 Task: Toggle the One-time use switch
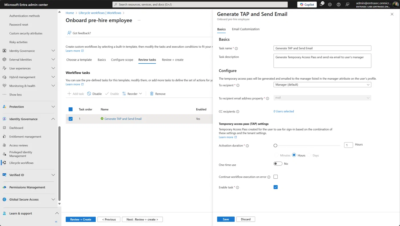(x=278, y=164)
